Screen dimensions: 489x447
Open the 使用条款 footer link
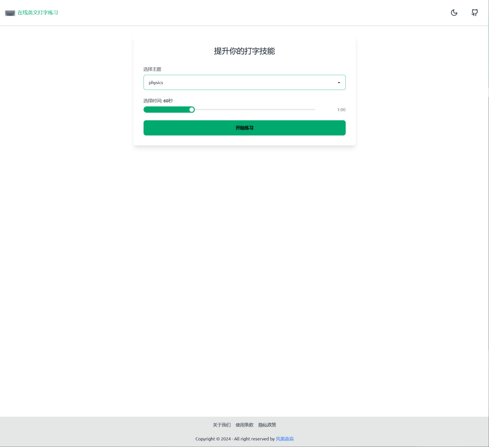244,425
